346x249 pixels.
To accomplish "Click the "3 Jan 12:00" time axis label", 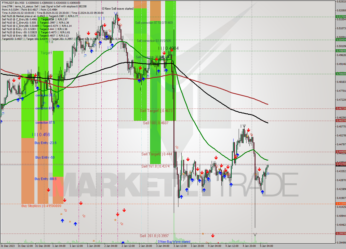I will [180, 246].
